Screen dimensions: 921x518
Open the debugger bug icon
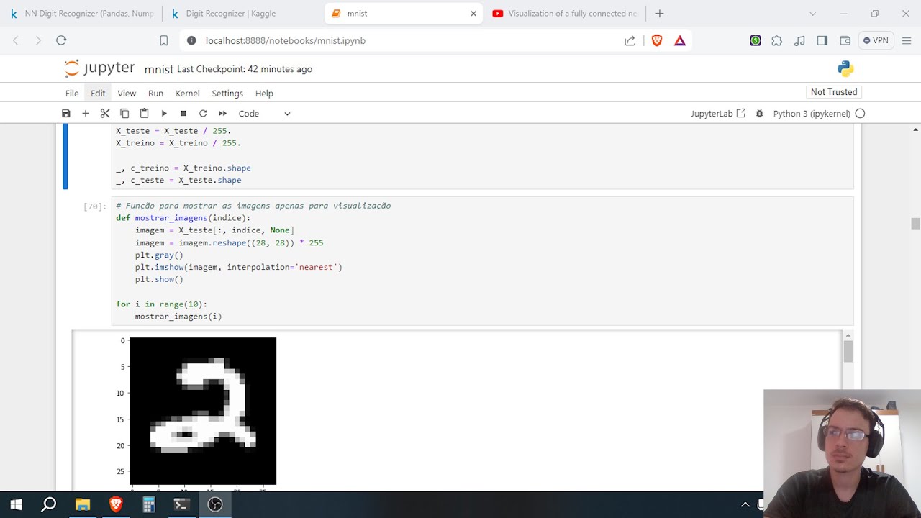click(x=760, y=114)
